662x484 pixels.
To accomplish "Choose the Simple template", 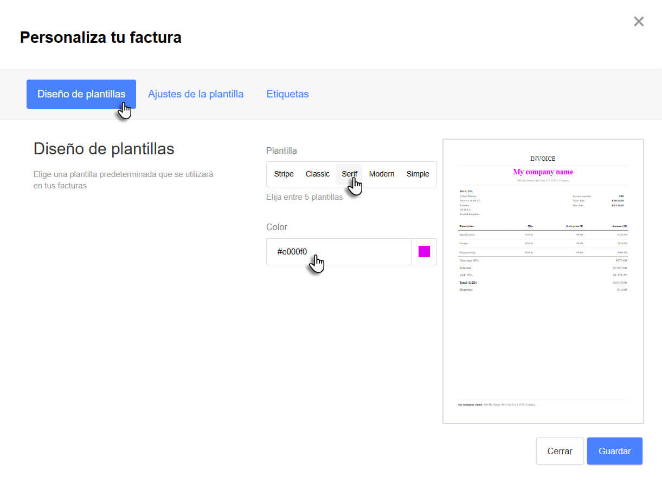I will [417, 174].
